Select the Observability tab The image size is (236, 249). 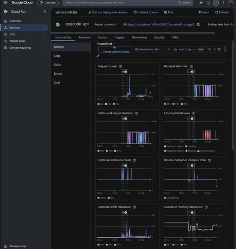(63, 37)
